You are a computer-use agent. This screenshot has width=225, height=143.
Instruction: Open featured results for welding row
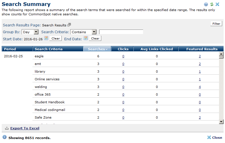click(200, 87)
